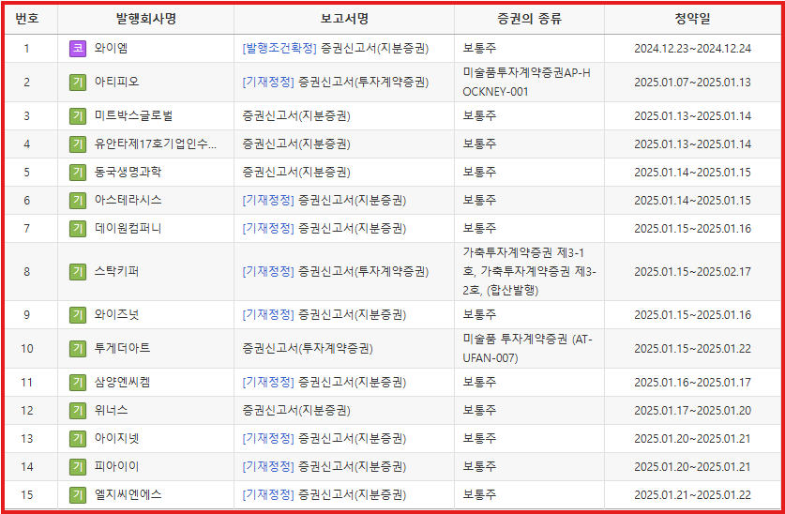The width and height of the screenshot is (785, 514).
Task: Select the date 2025.01.17~2025.01.20
Action: pos(692,411)
